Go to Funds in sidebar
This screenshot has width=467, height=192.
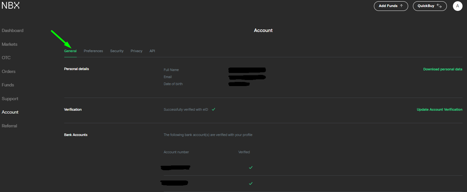click(x=8, y=85)
